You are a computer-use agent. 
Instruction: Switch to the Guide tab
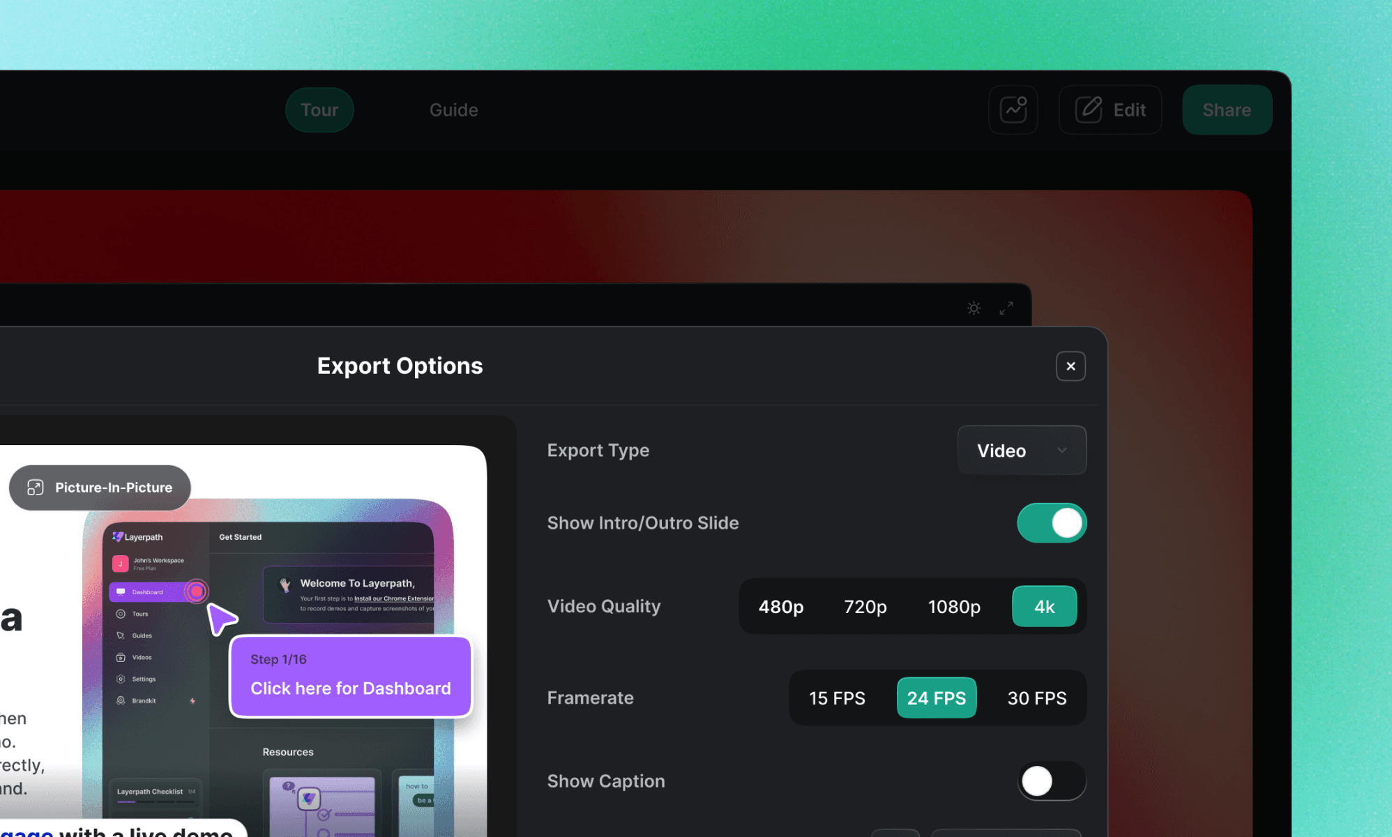click(453, 110)
